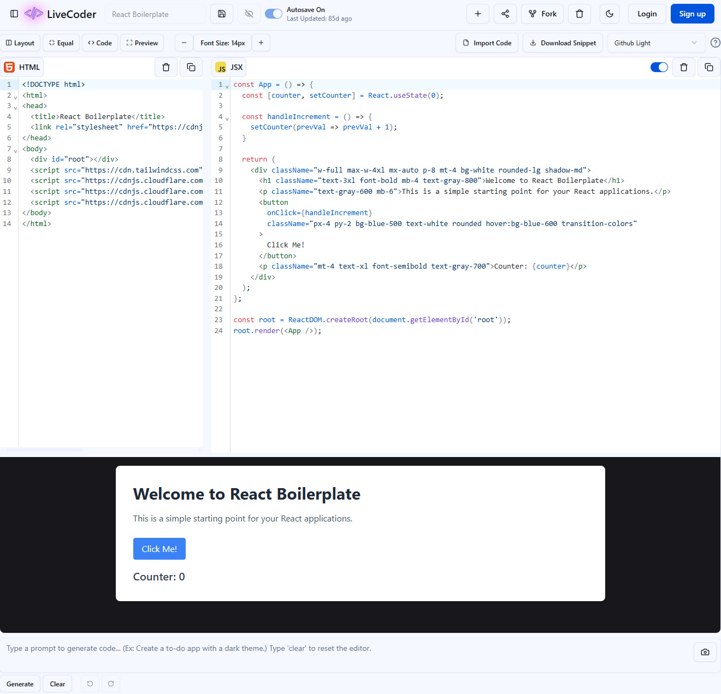Select the Equal layout option
The width and height of the screenshot is (721, 694).
click(x=61, y=43)
